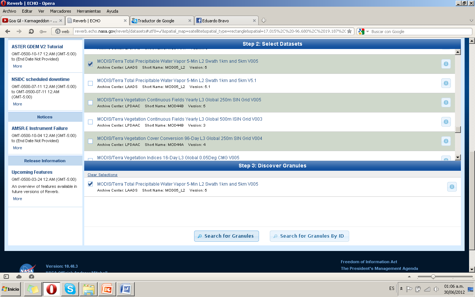This screenshot has height=297, width=475.
Task: Click Inicio start button
Action: tap(11, 289)
